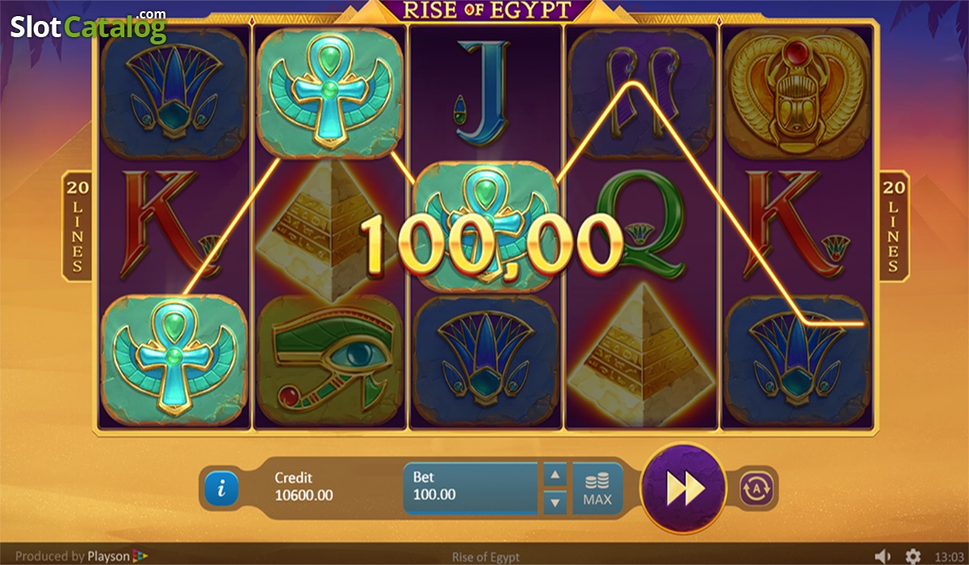Viewport: 969px width, 565px height.
Task: Spin the reels with the purple button
Action: [x=684, y=488]
